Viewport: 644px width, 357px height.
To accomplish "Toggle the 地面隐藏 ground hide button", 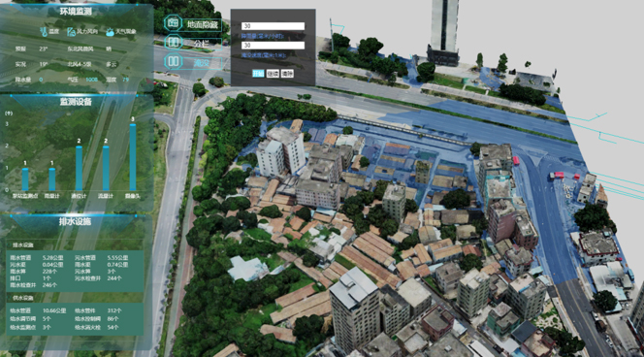I will tap(202, 24).
